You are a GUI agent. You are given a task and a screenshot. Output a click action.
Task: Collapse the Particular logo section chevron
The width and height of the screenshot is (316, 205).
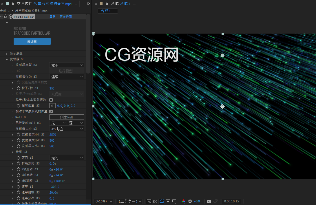(x=7, y=22)
